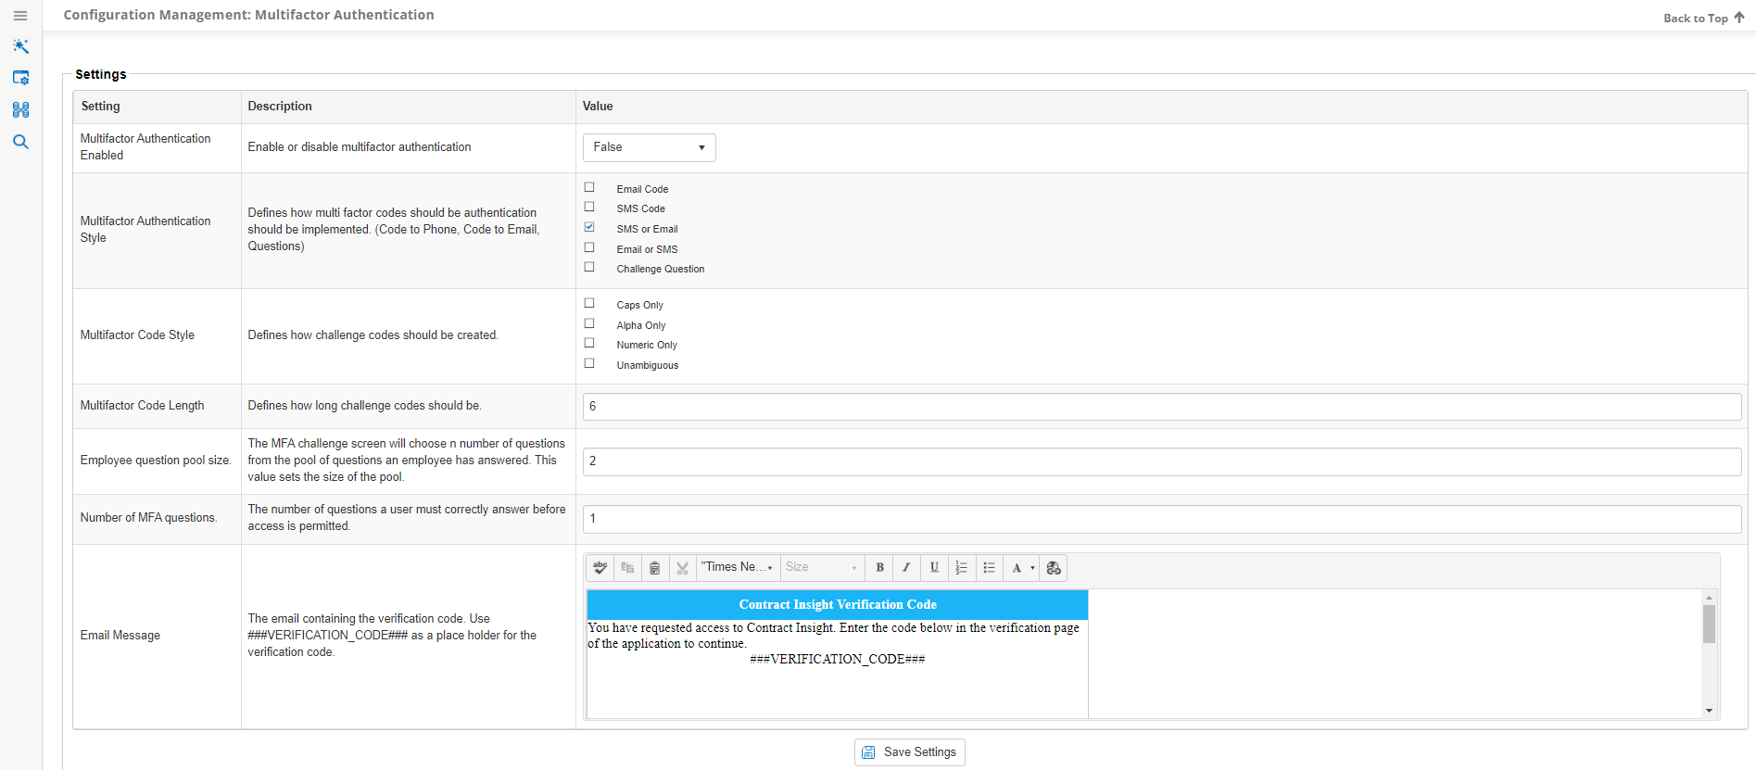Open the window-settings sidebar icon
This screenshot has width=1756, height=770.
(20, 78)
